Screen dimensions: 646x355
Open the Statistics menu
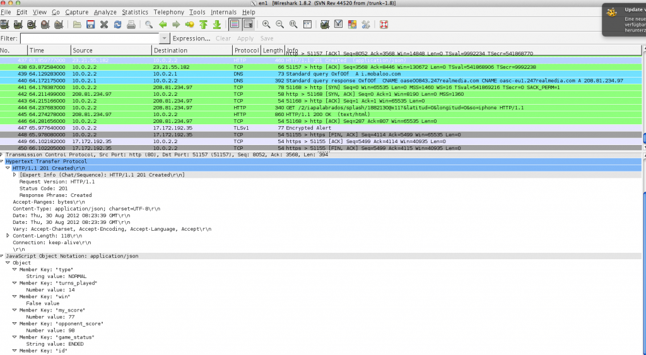click(135, 12)
